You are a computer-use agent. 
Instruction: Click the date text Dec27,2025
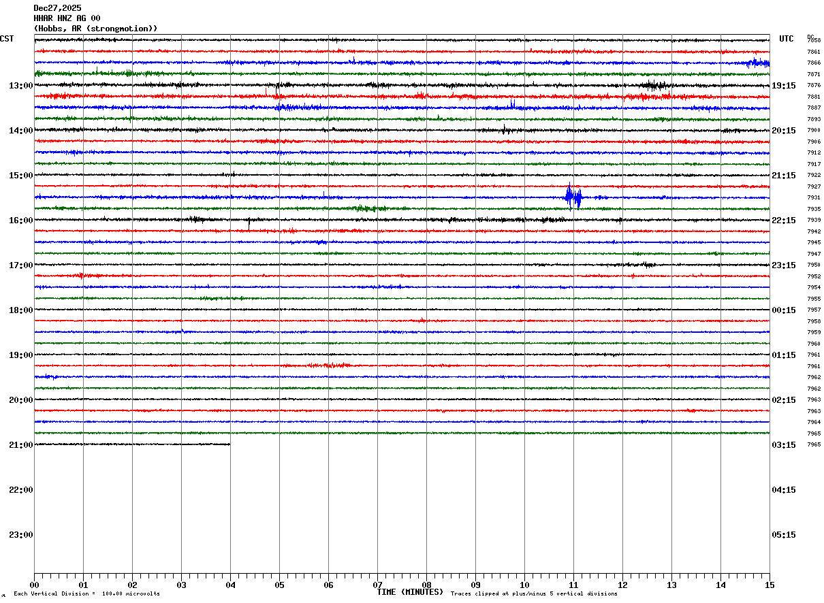tap(57, 8)
